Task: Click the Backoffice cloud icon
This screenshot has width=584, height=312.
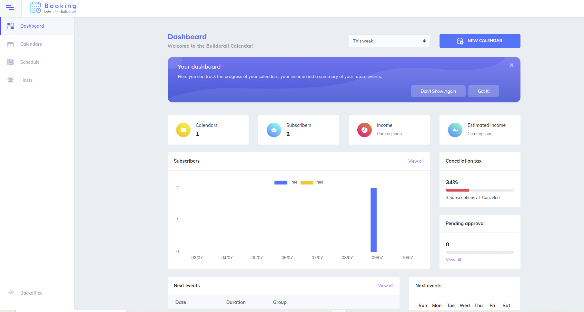Action: click(11, 292)
